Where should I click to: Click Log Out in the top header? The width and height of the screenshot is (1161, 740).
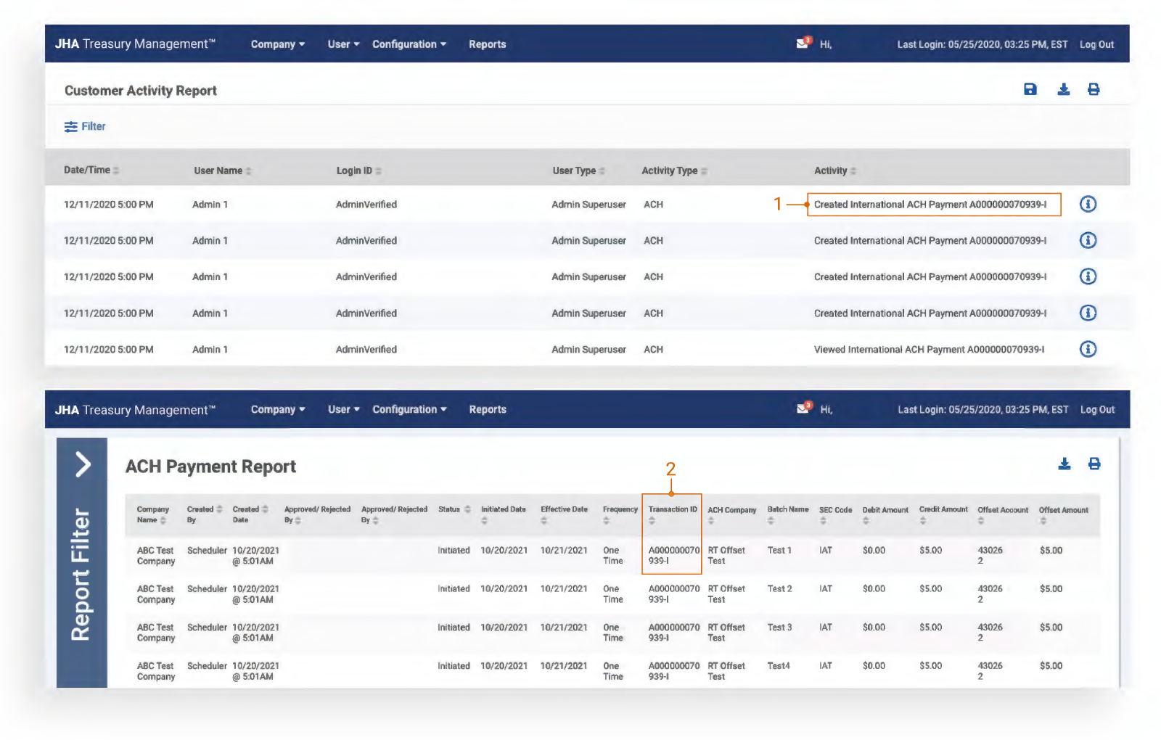point(1096,44)
